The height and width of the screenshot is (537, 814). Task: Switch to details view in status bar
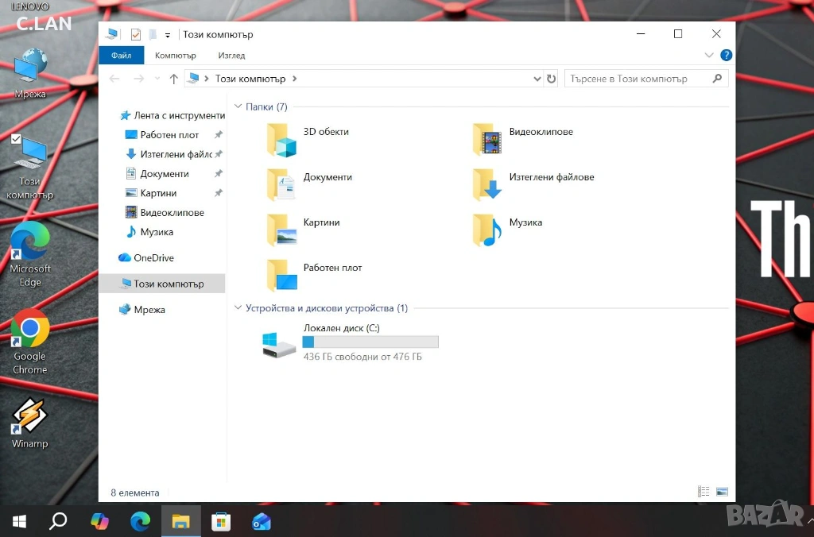[704, 493]
